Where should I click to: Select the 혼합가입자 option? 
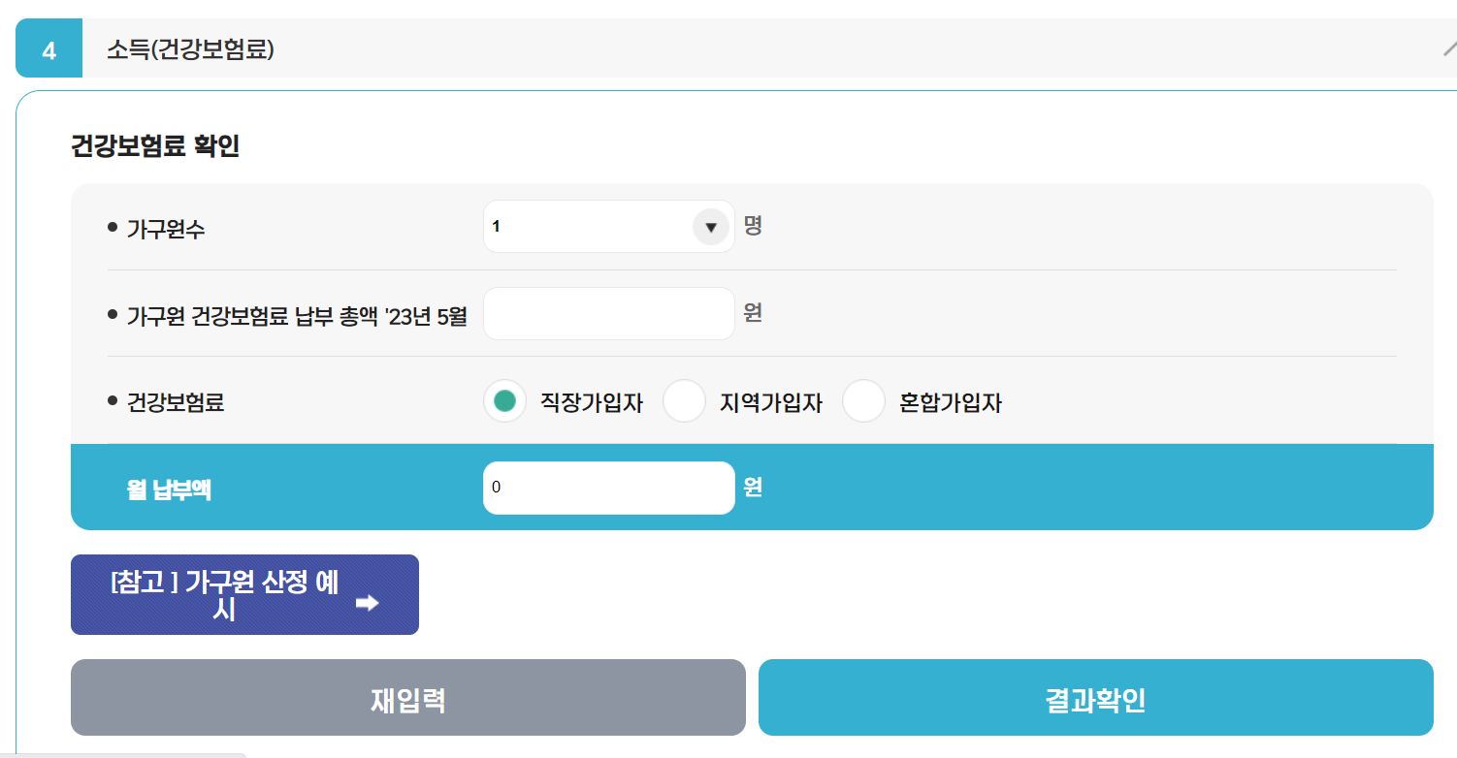pyautogui.click(x=863, y=400)
